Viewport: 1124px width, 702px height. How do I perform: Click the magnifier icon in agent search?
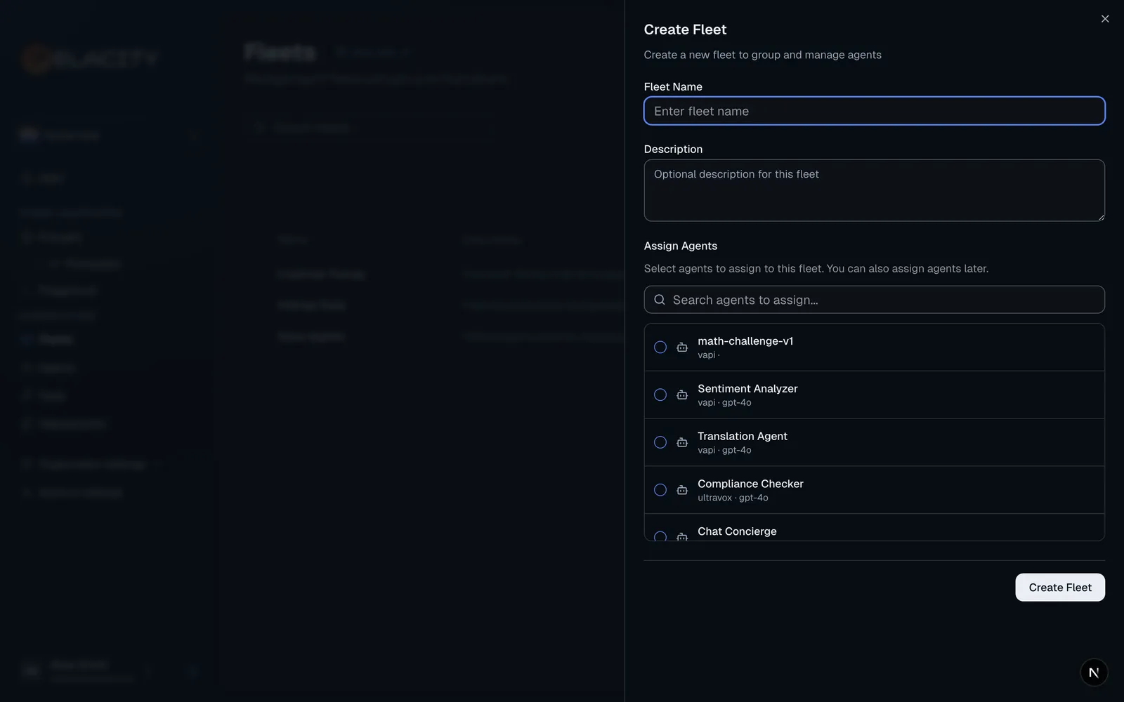(660, 300)
